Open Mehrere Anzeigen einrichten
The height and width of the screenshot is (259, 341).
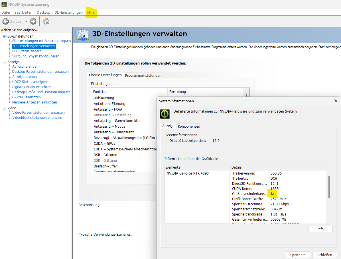[x=34, y=102]
